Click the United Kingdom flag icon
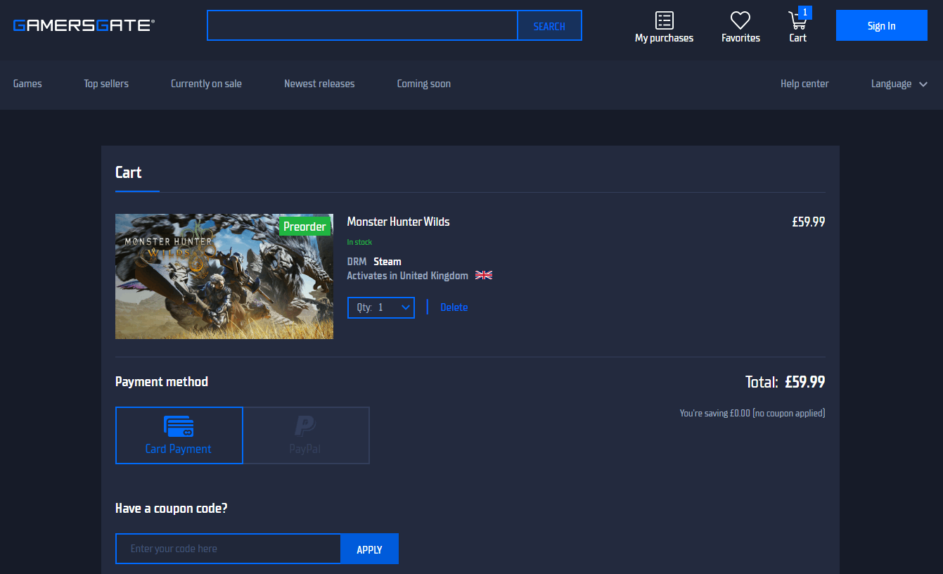943x574 pixels. coord(484,276)
